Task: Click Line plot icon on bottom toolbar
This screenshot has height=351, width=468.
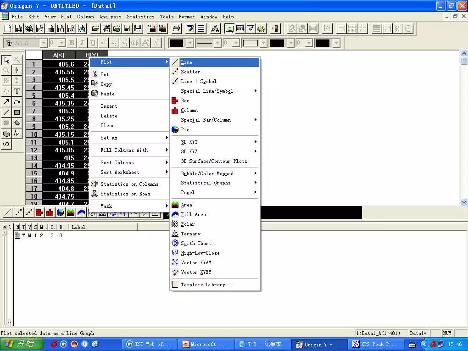Action: tap(8, 212)
